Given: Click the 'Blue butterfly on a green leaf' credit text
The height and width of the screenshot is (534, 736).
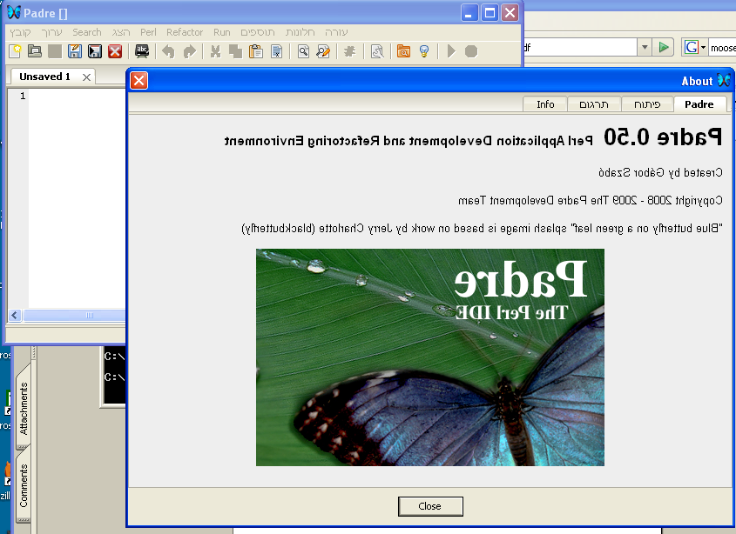Looking at the screenshot, I should tap(482, 229).
